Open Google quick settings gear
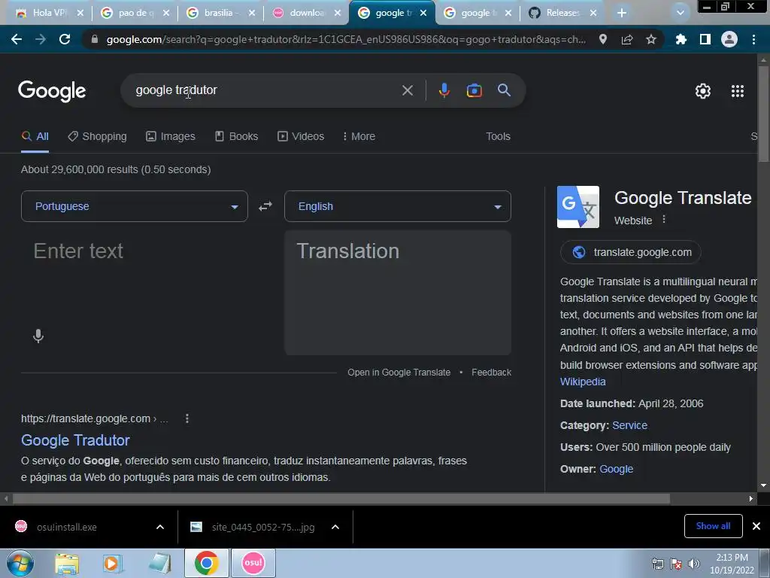This screenshot has height=578, width=770. pos(703,91)
